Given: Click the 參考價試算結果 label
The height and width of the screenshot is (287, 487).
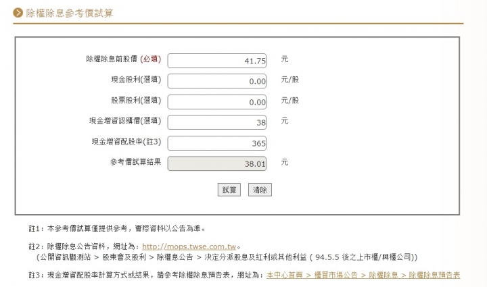Looking at the screenshot, I should (136, 162).
